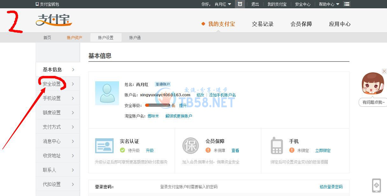Click the 傅咪米 Taobao account link

[153, 116]
